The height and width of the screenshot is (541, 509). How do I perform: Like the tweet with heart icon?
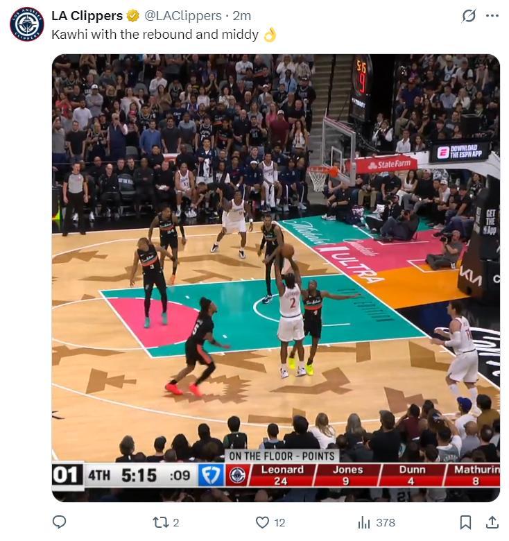[x=262, y=522]
